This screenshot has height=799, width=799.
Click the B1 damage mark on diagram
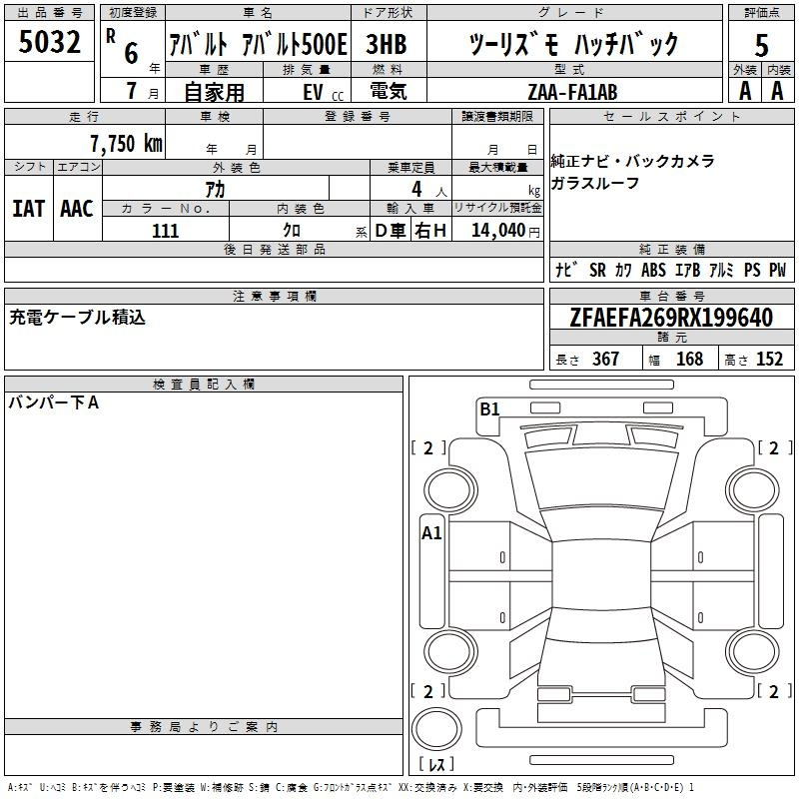[x=489, y=409]
